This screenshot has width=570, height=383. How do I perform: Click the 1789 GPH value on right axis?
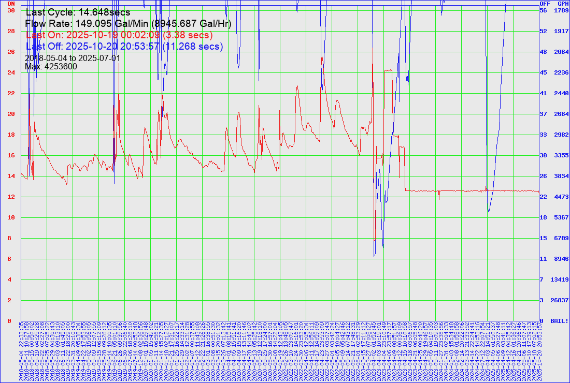click(562, 10)
